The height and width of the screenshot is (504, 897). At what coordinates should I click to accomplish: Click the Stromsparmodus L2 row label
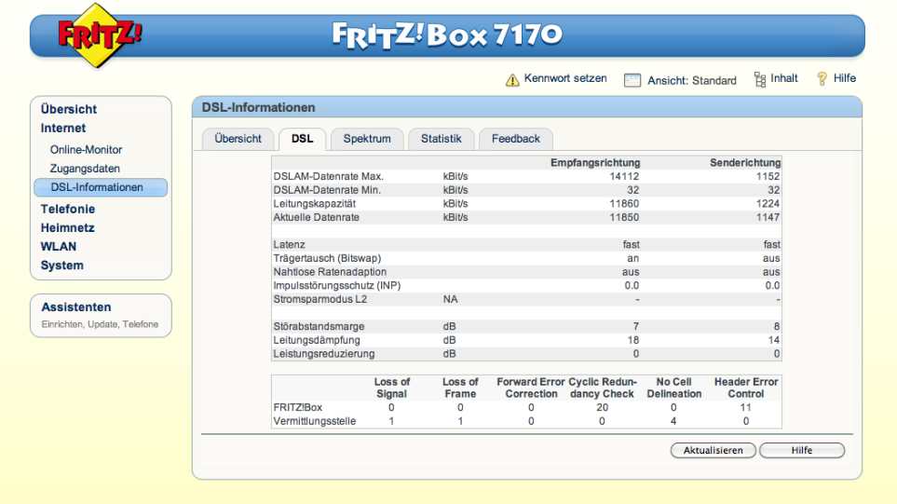tap(319, 300)
